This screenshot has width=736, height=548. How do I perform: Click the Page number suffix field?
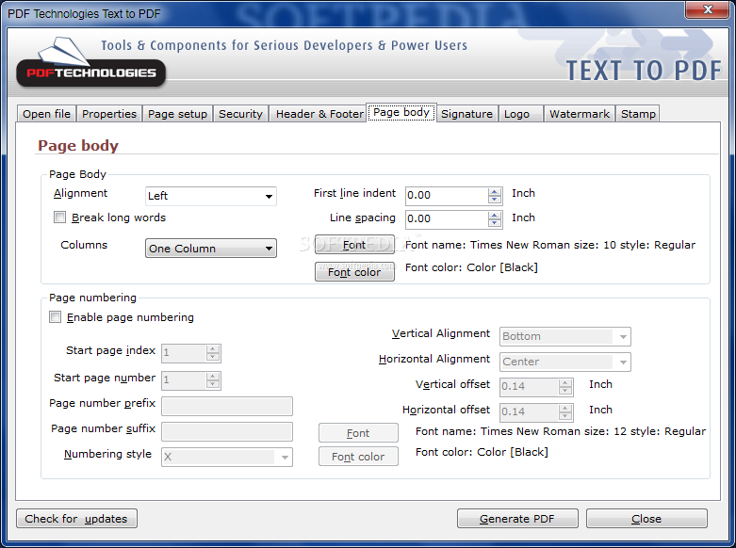click(x=227, y=431)
